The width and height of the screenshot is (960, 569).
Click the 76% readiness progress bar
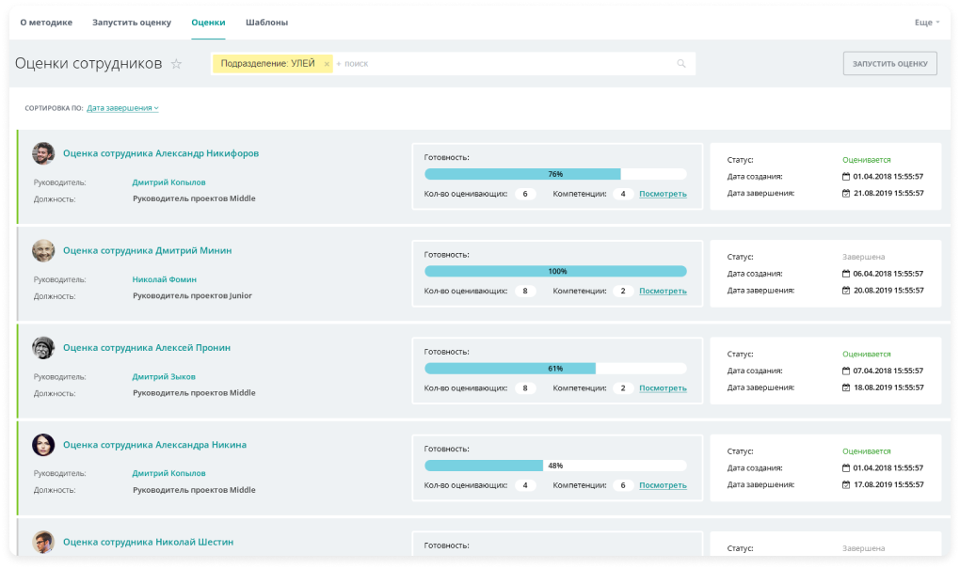555,174
